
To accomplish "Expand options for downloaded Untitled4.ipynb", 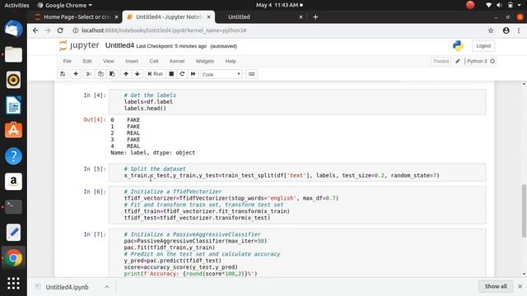I will pyautogui.click(x=107, y=287).
